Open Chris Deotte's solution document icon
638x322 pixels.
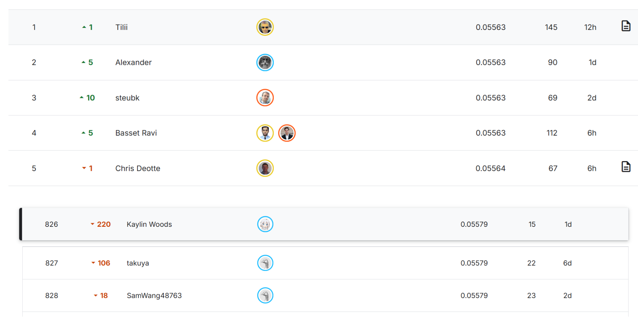626,167
